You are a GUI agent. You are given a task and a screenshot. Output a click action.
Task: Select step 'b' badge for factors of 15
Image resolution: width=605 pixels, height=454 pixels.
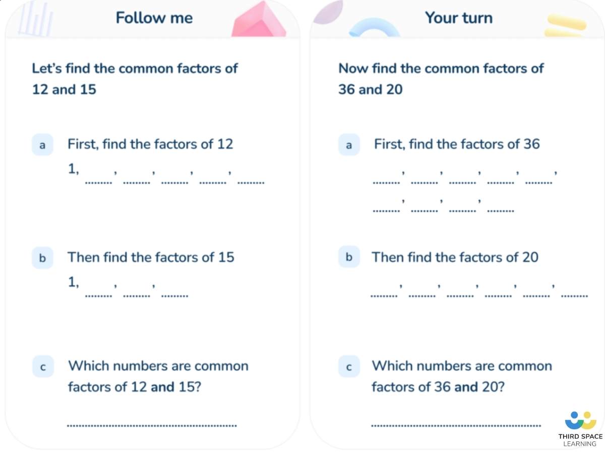pyautogui.click(x=43, y=258)
